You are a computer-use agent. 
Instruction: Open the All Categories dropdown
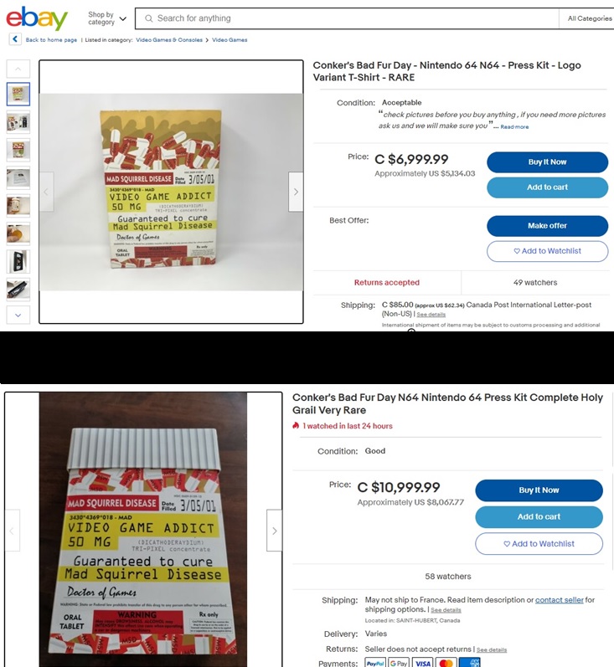(590, 18)
